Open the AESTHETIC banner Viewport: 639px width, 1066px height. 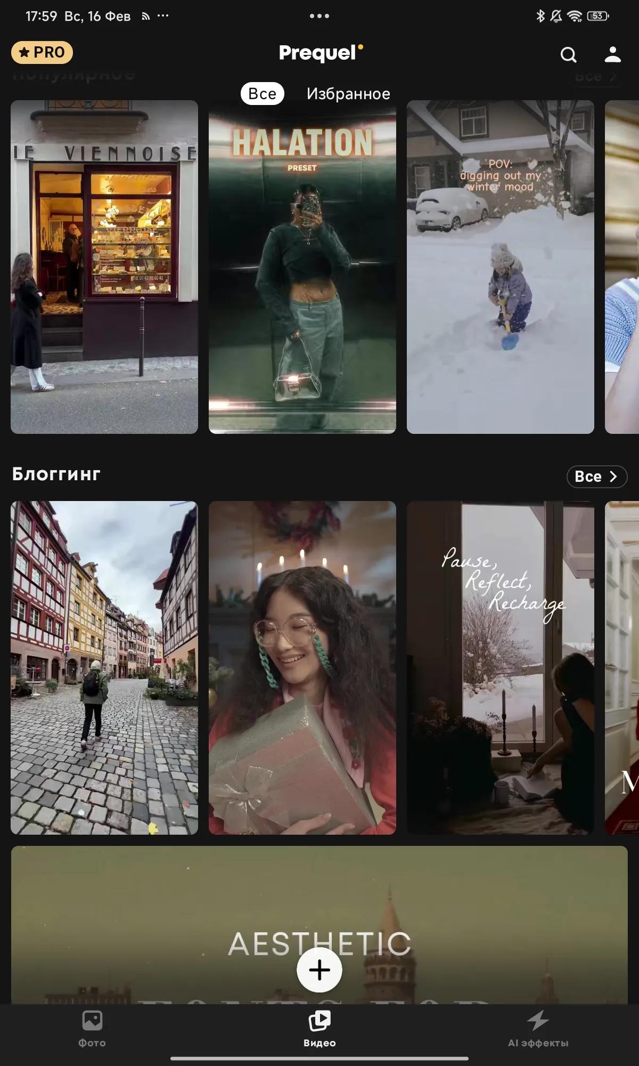(x=319, y=925)
